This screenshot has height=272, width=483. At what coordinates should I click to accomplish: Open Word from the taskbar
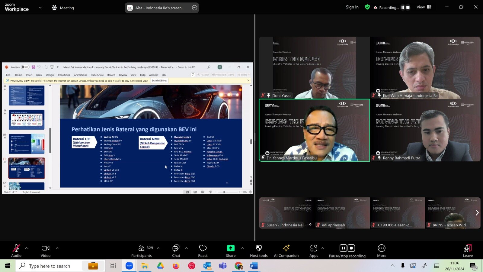click(254, 266)
